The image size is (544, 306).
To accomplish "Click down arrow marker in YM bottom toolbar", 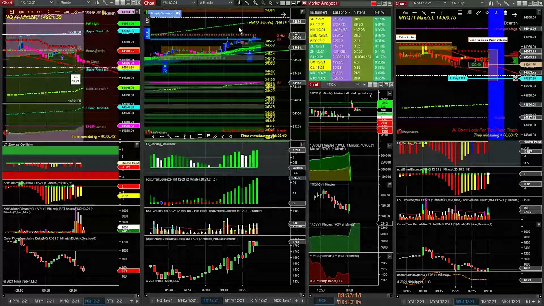I will (231, 136).
